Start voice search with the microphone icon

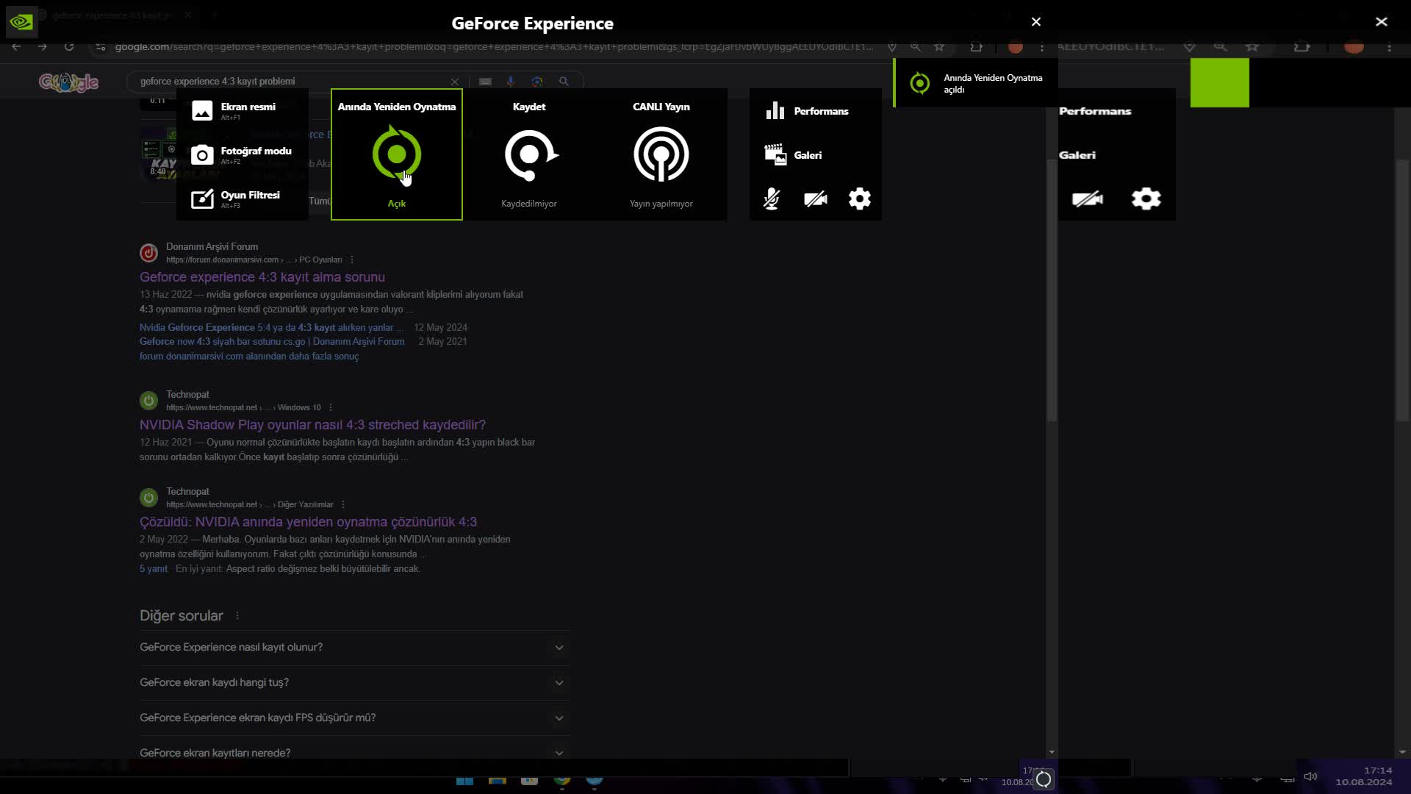pyautogui.click(x=511, y=82)
